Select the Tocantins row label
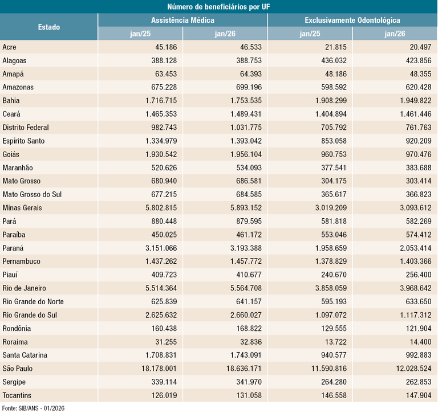 pos(17,395)
